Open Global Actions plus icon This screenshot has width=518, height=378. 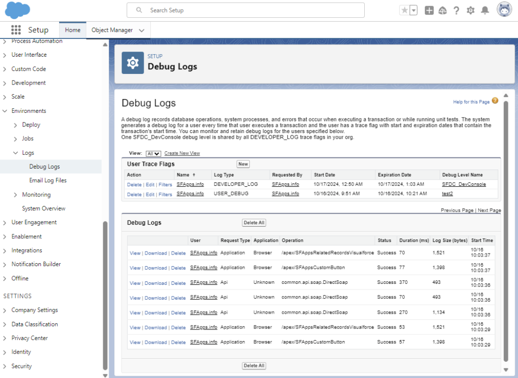[x=429, y=11]
